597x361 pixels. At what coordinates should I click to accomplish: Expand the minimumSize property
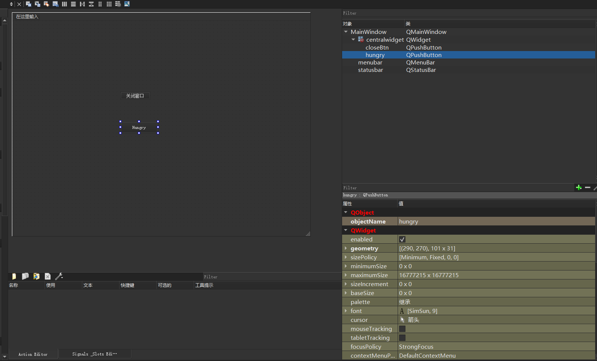click(345, 266)
